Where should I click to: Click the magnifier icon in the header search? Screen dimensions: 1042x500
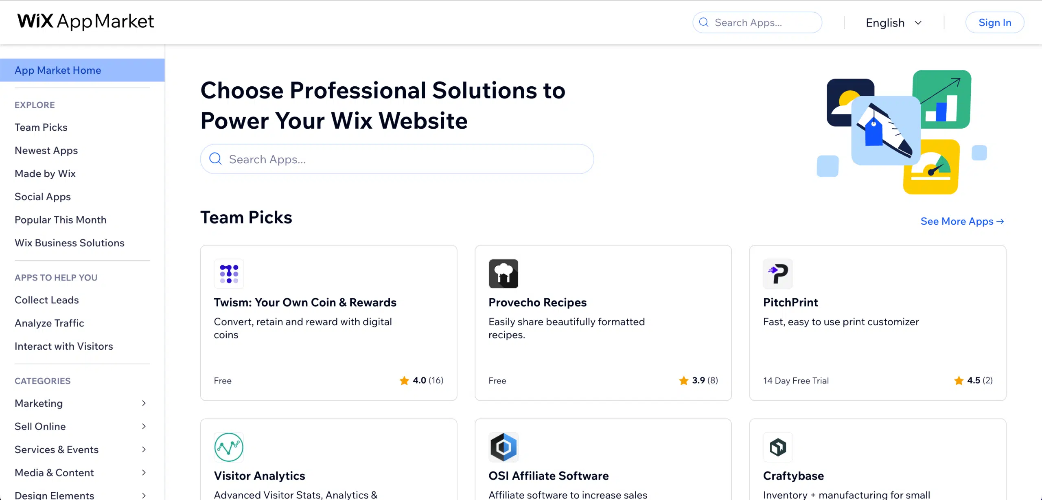(704, 22)
